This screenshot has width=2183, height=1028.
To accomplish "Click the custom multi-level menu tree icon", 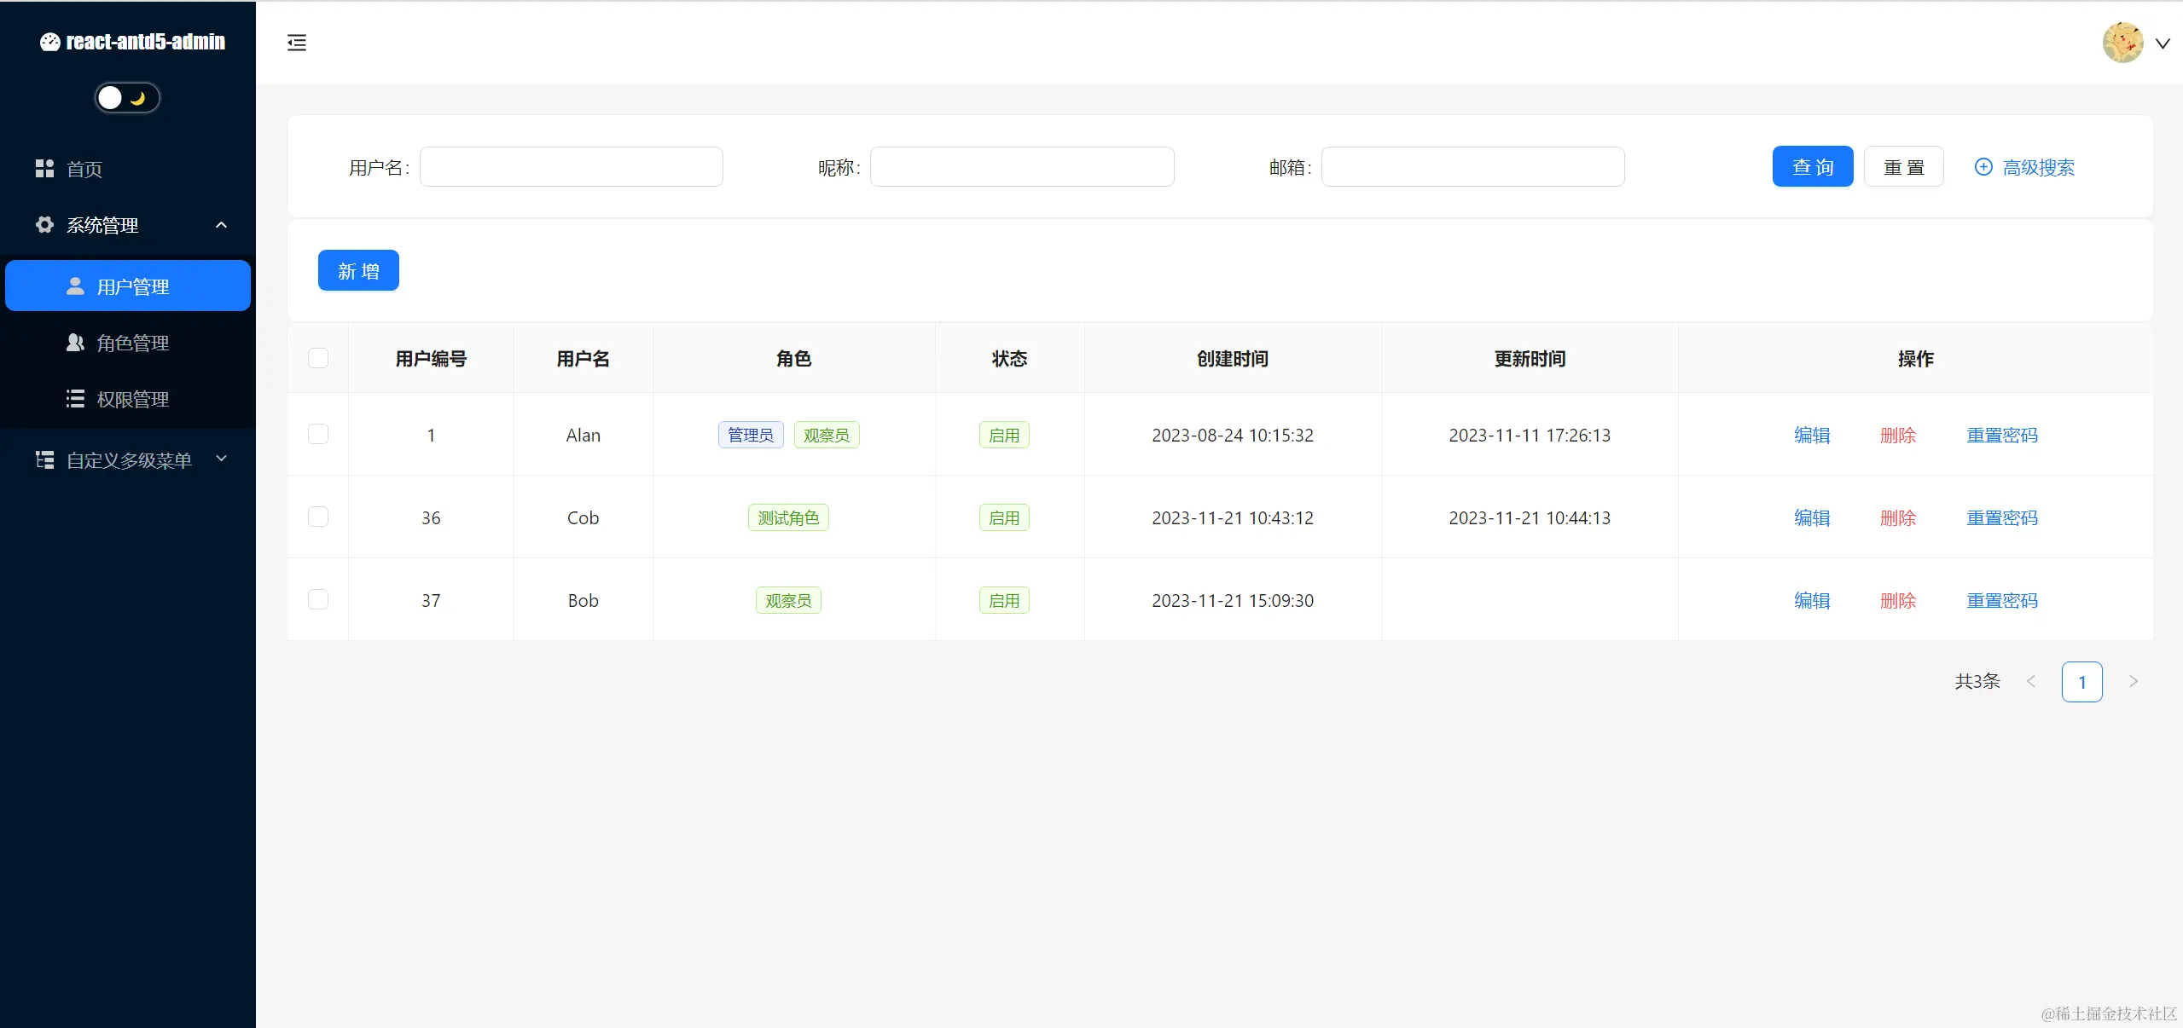I will 44,460.
